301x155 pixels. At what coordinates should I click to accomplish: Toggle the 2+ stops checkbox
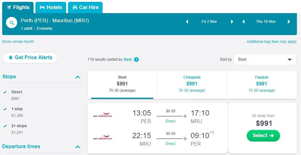[x=5, y=126]
